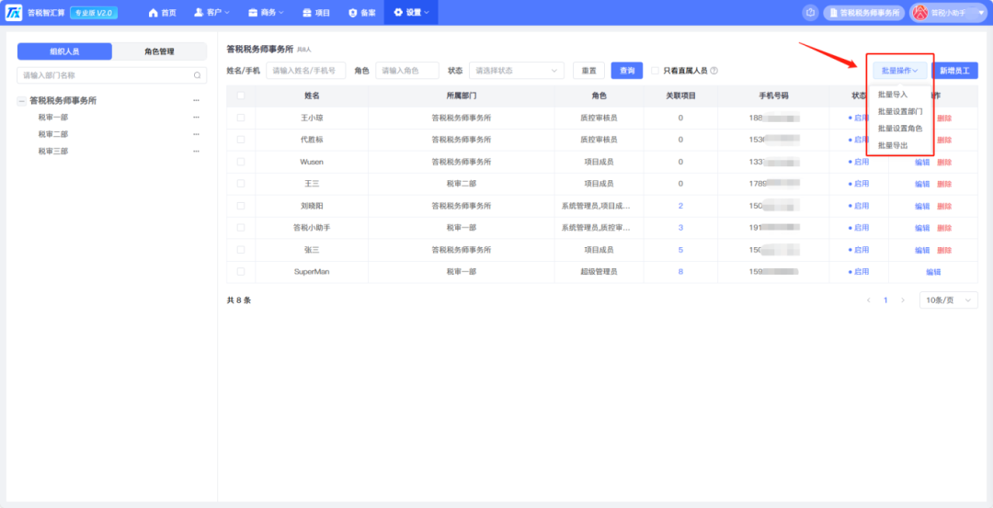Screen dimensions: 993x508
Task: Focus the 角色 input field
Action: (407, 71)
